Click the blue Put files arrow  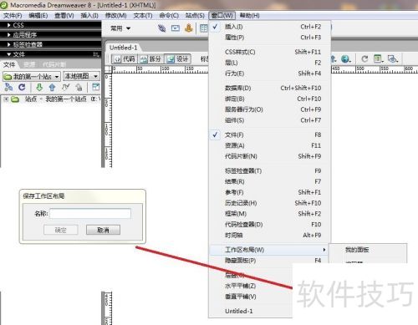click(52, 88)
